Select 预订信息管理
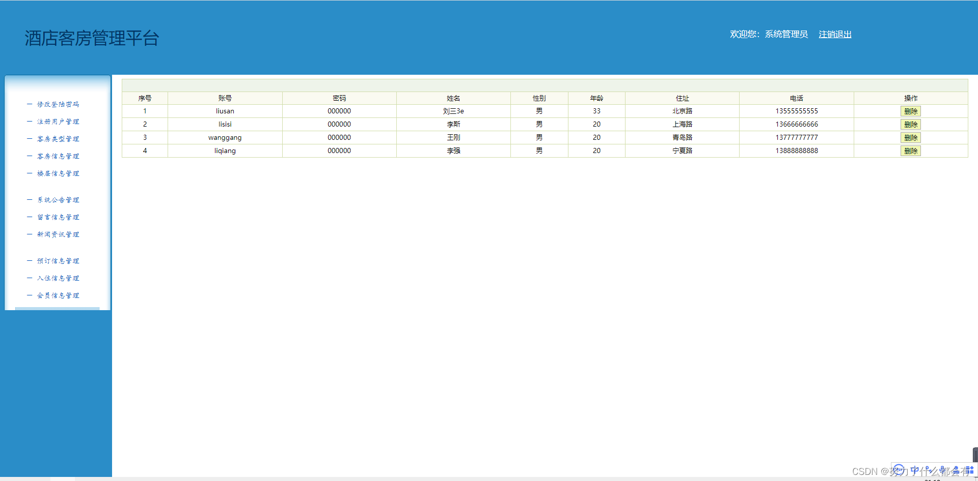This screenshot has height=481, width=978. click(x=58, y=261)
